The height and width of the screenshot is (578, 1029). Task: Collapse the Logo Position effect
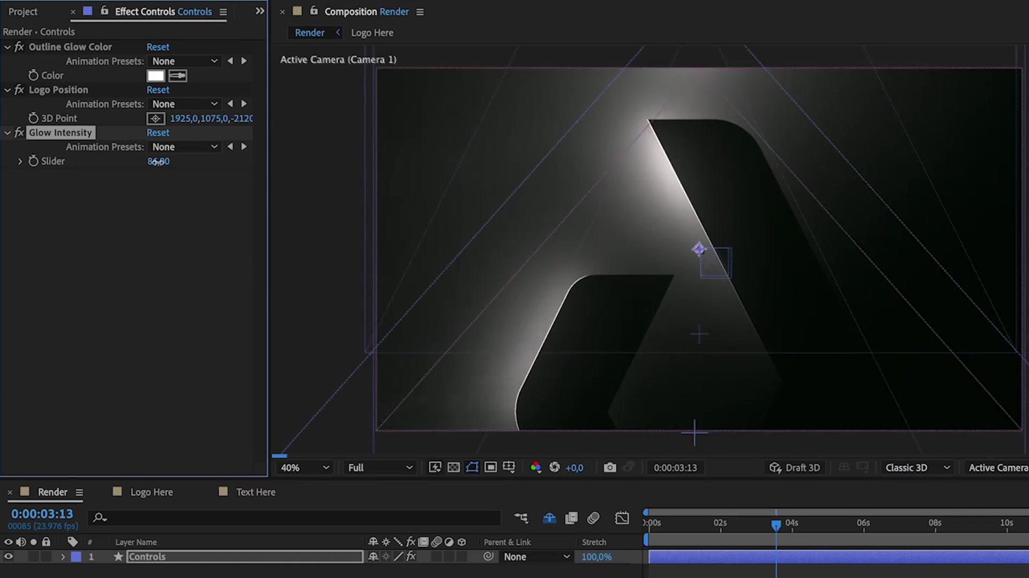(8, 90)
